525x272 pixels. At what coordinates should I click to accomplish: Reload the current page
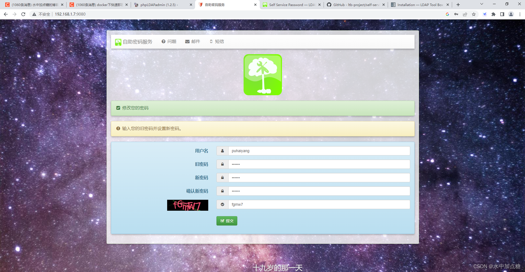tap(23, 14)
